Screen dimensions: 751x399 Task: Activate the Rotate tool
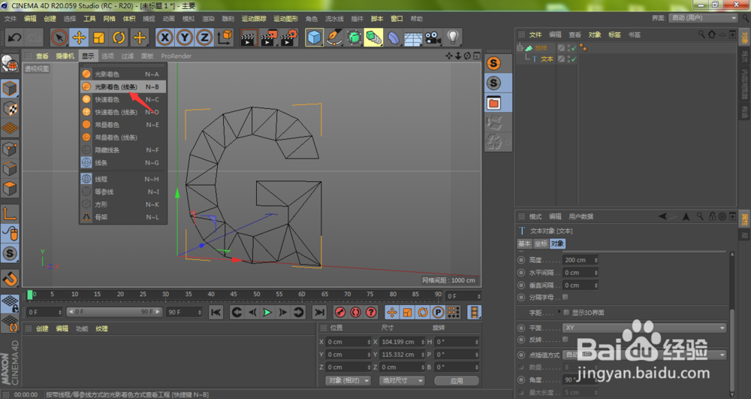(119, 38)
